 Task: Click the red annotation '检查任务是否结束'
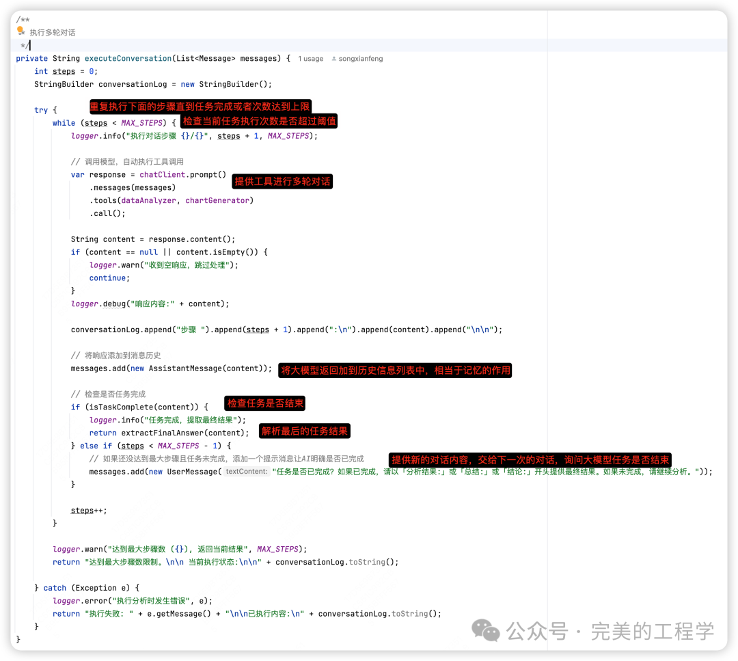pos(266,403)
